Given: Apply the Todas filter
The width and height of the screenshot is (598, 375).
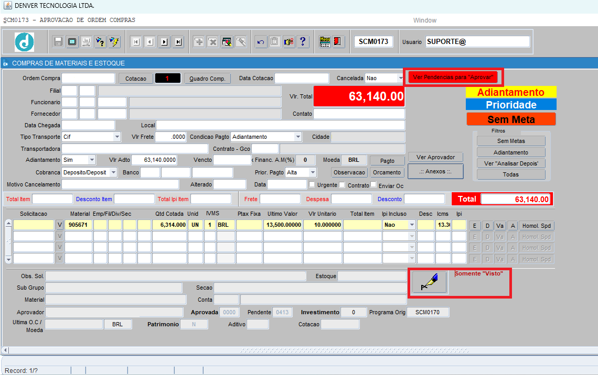Looking at the screenshot, I should pyautogui.click(x=511, y=174).
